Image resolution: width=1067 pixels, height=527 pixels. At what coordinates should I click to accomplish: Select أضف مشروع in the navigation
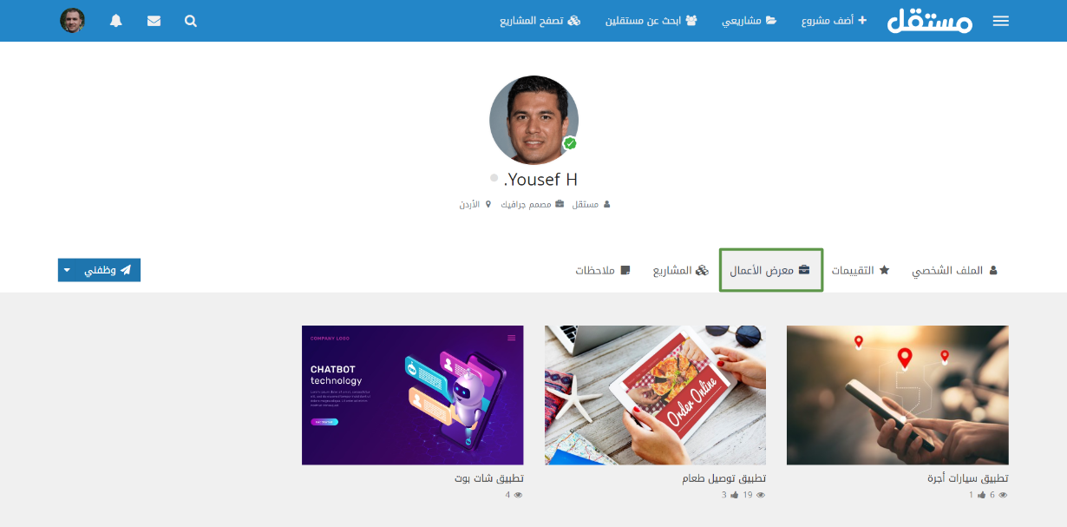(x=834, y=21)
